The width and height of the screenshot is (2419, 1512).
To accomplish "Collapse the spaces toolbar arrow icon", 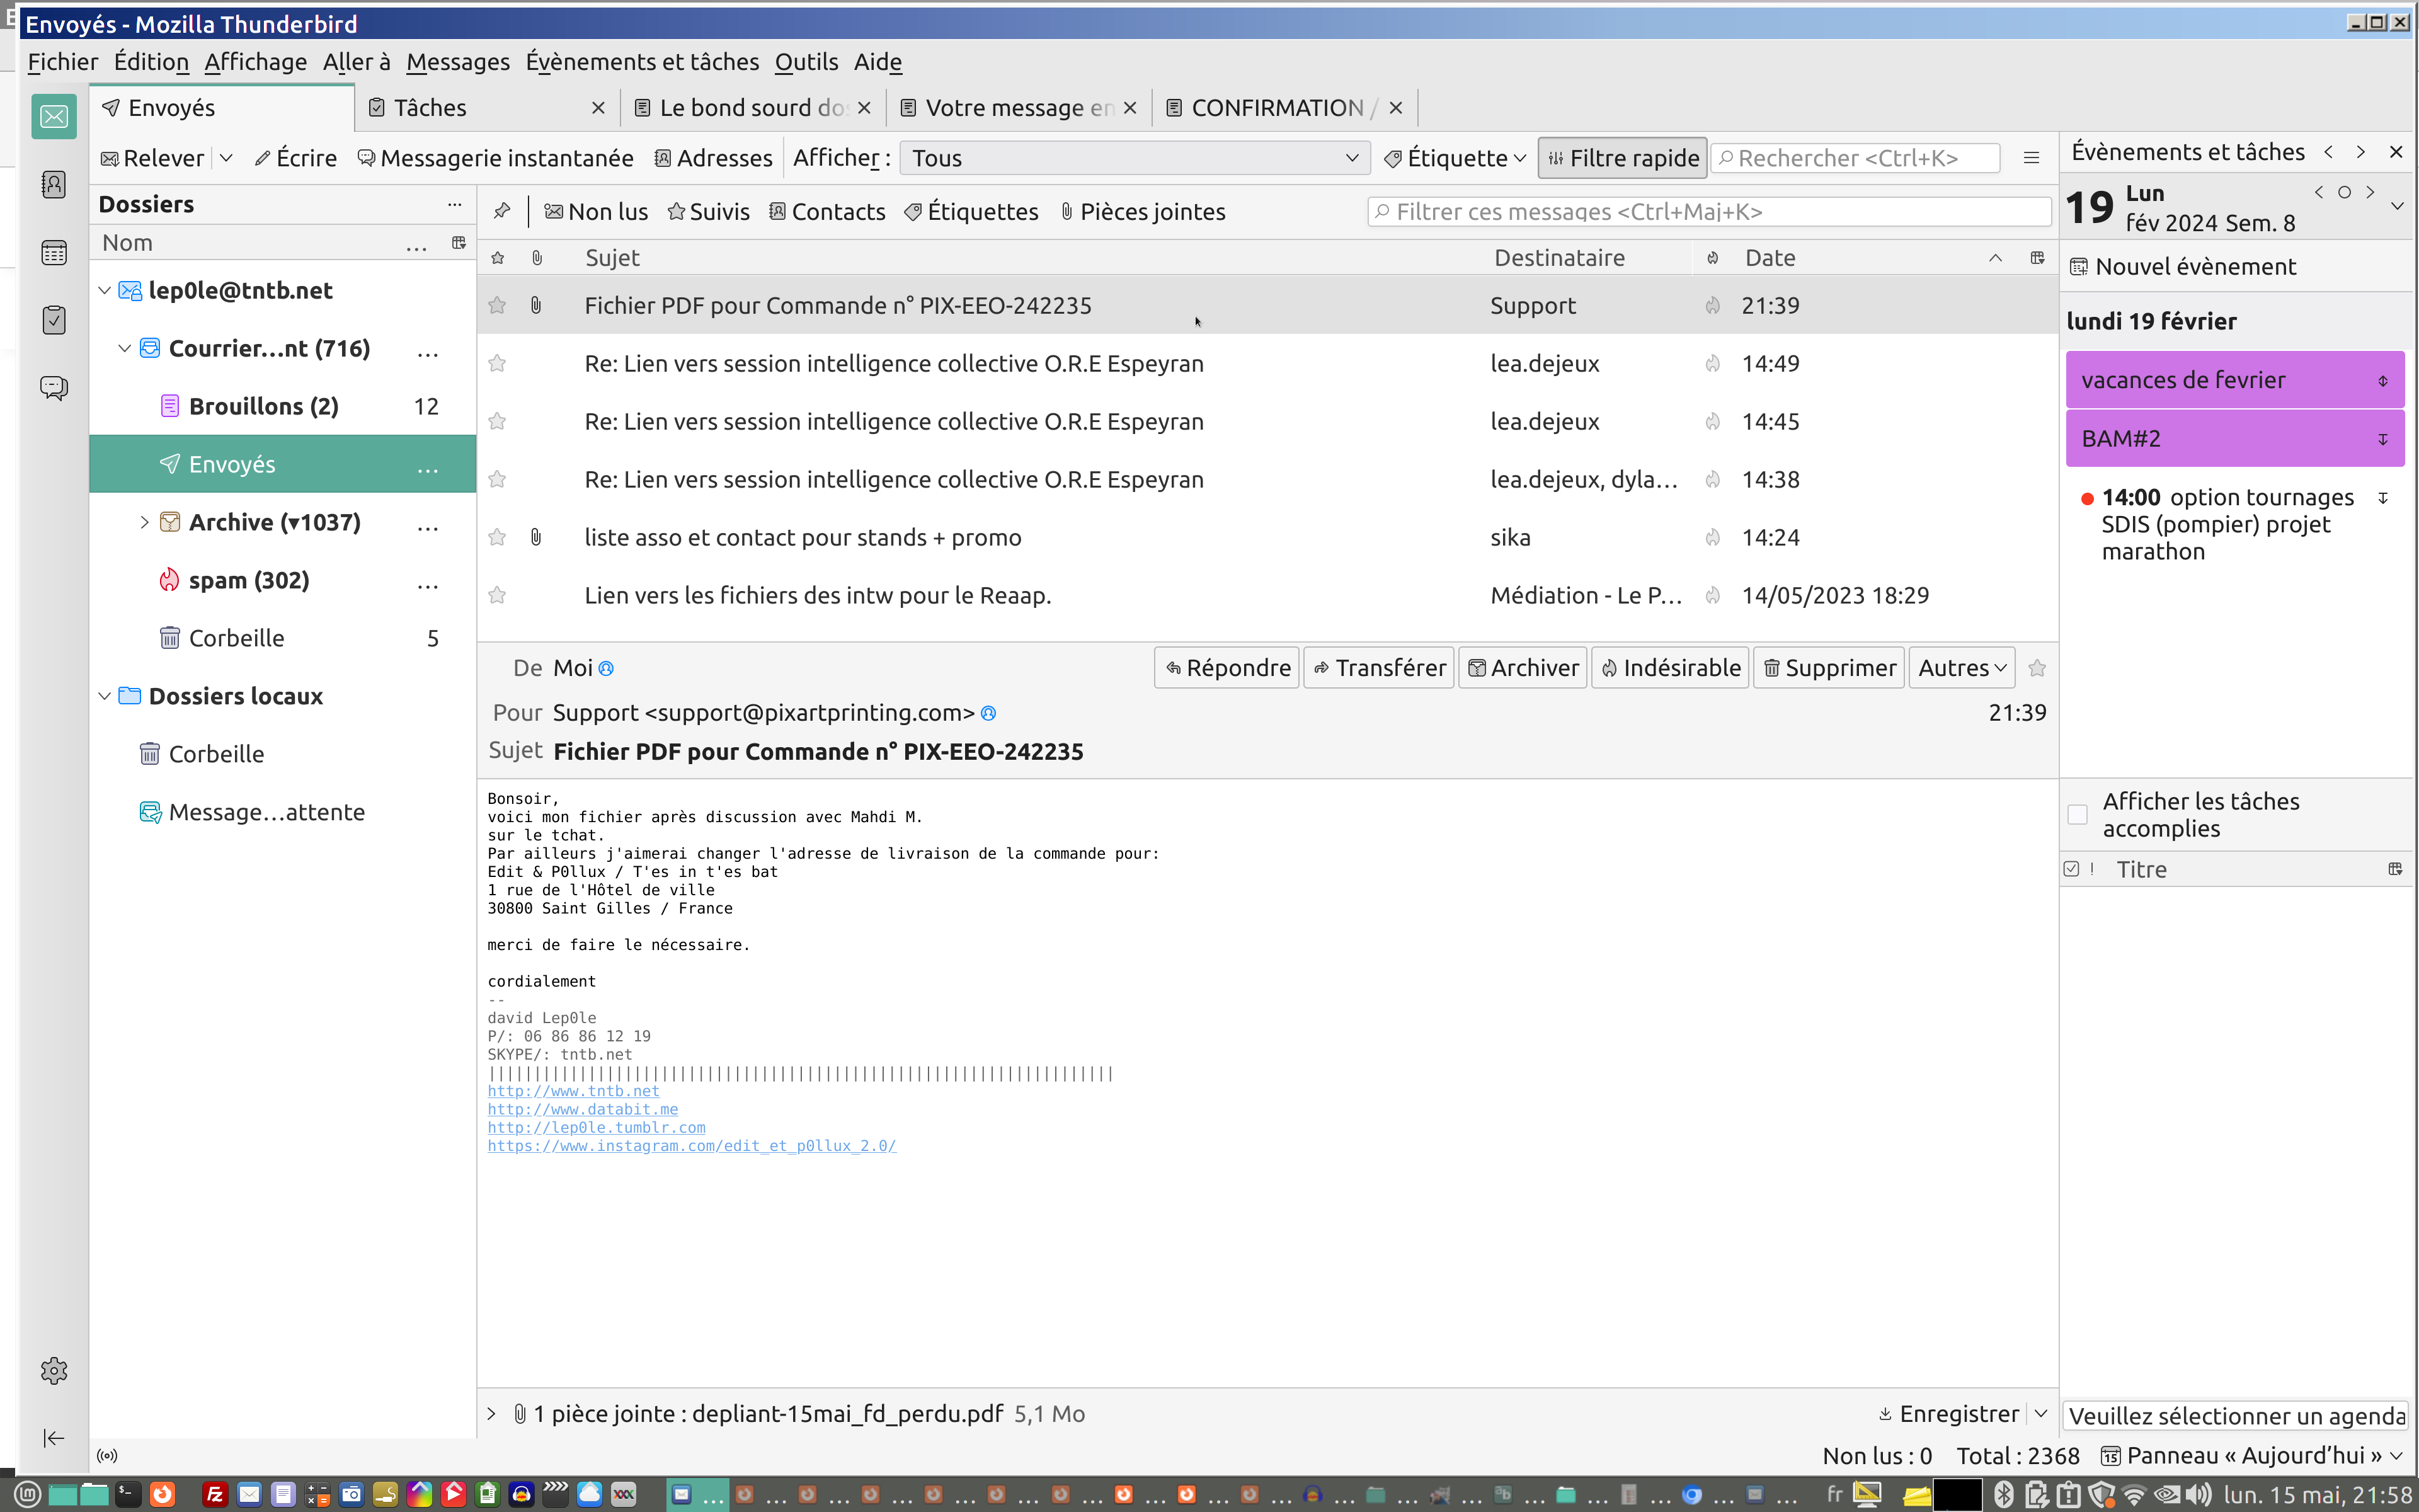I will coord(54,1438).
